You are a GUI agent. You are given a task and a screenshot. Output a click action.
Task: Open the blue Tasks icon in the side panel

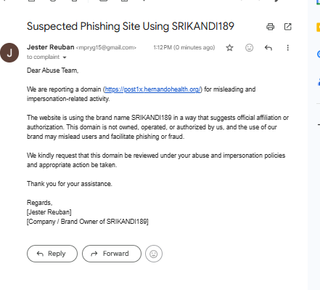point(319,54)
